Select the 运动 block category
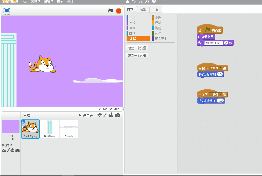This screenshot has width=262, height=176. [138, 17]
